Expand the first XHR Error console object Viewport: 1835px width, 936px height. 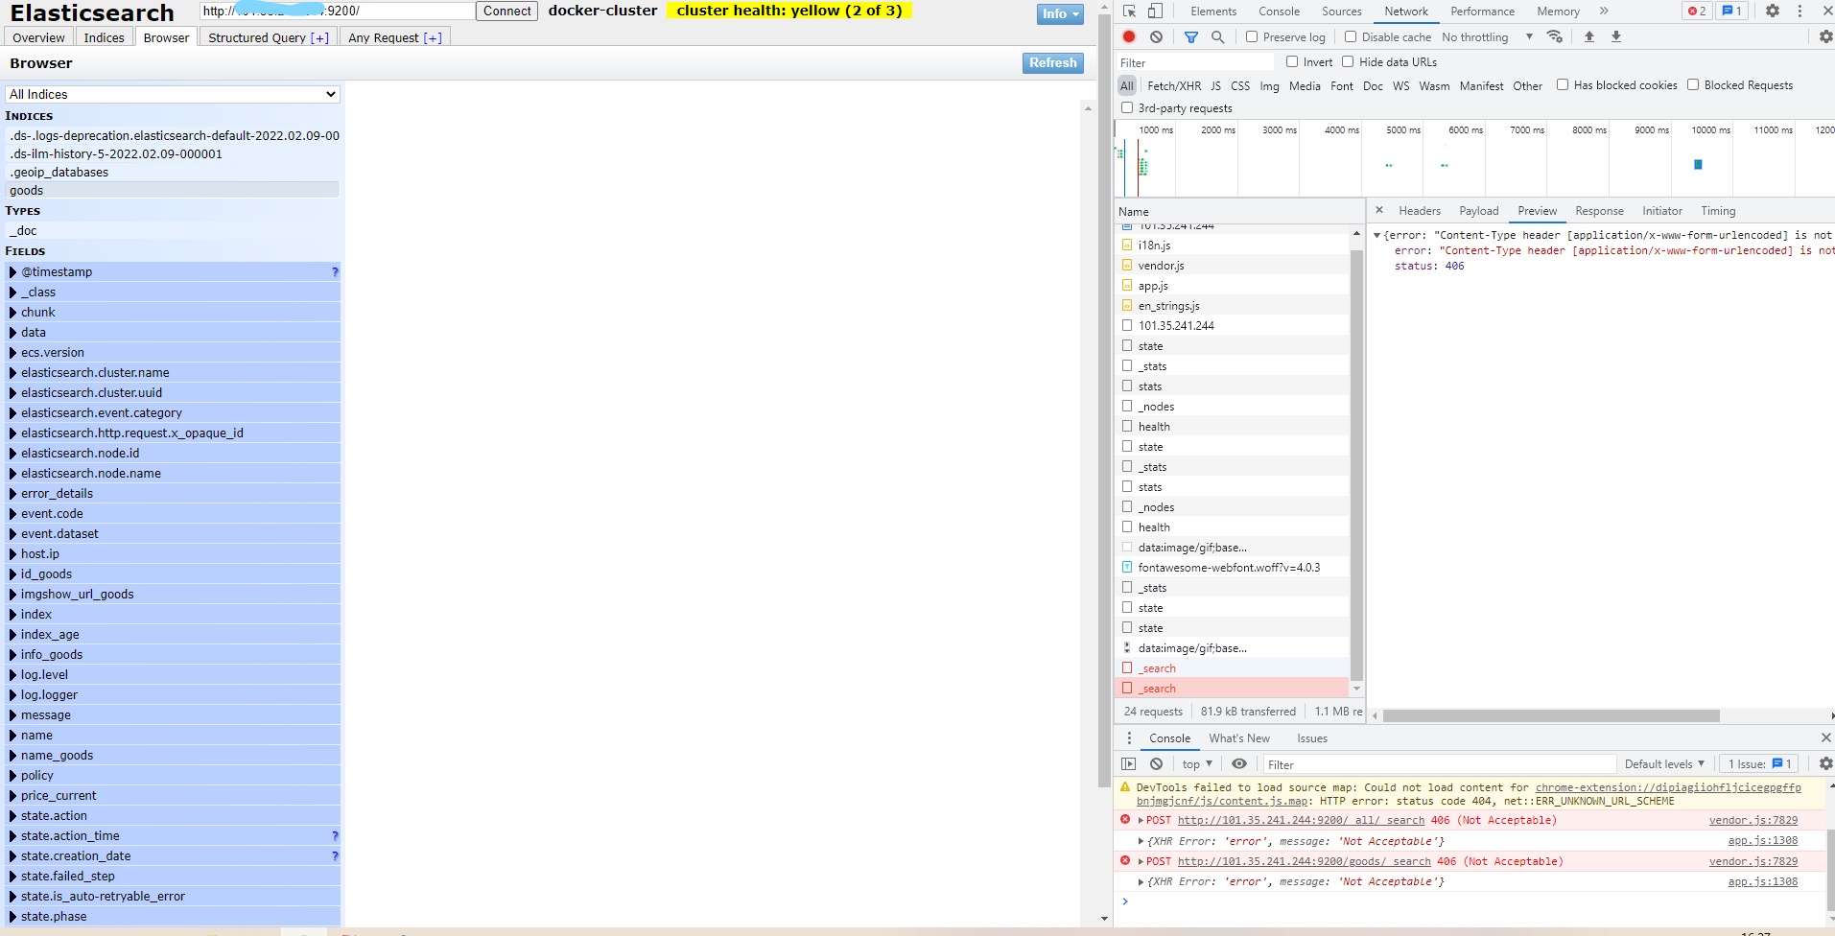pyautogui.click(x=1141, y=841)
